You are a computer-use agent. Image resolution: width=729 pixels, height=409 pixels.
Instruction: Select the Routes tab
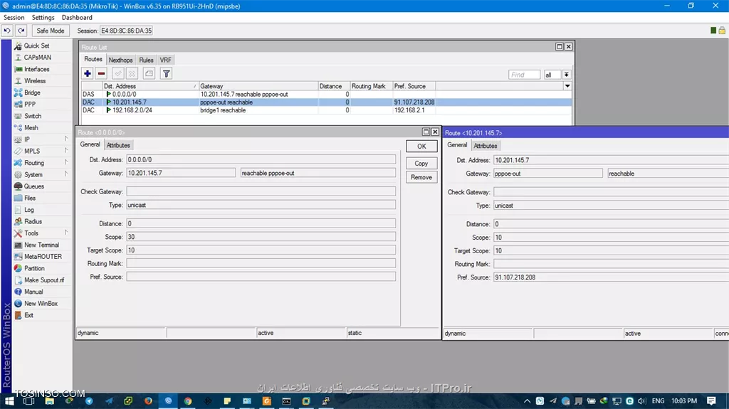(x=93, y=59)
